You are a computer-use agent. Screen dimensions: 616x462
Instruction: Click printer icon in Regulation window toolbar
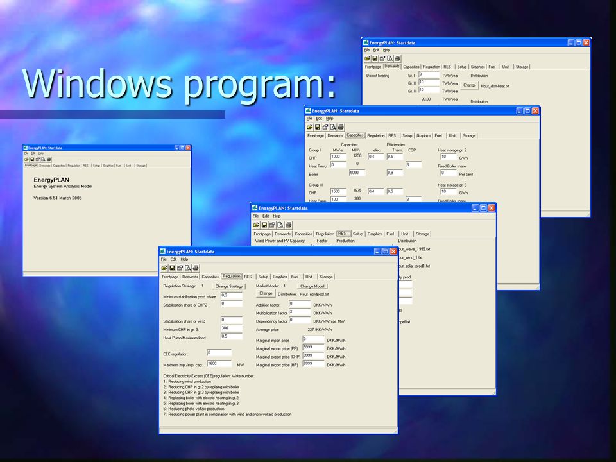pos(196,268)
